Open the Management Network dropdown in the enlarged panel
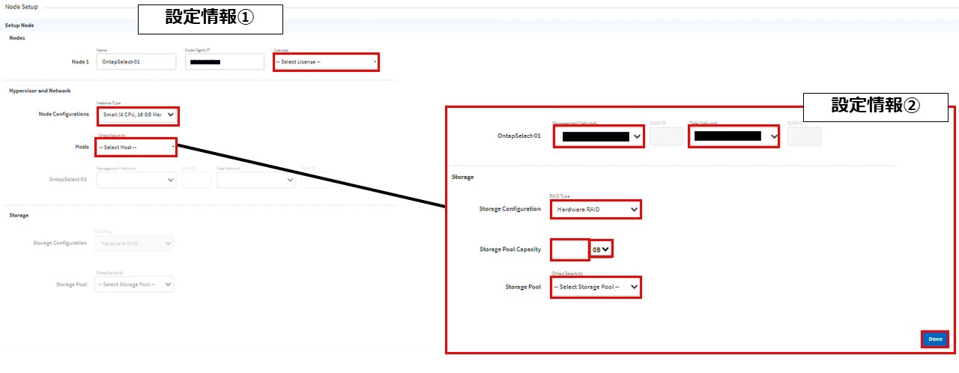This screenshot has width=959, height=373. pos(598,136)
